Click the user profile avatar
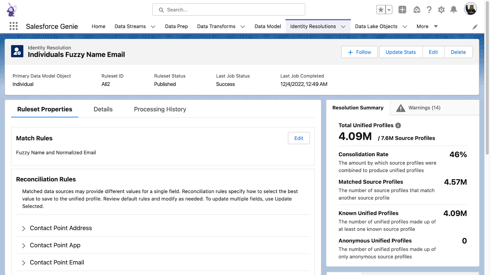Viewport: 490px width, 275px height. (470, 9)
